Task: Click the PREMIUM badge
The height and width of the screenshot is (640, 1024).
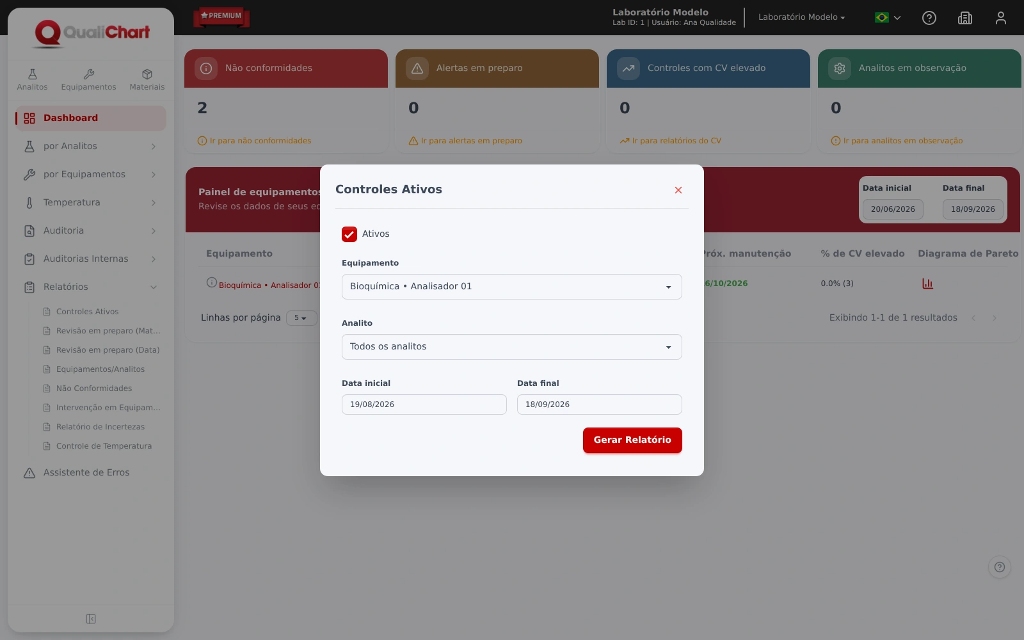Action: 221,16
